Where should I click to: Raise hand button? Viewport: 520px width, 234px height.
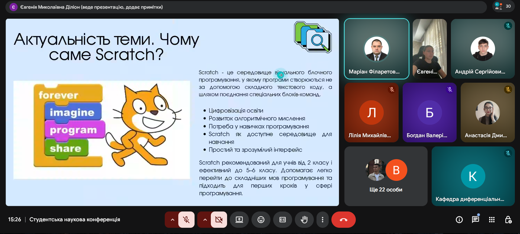tap(304, 220)
